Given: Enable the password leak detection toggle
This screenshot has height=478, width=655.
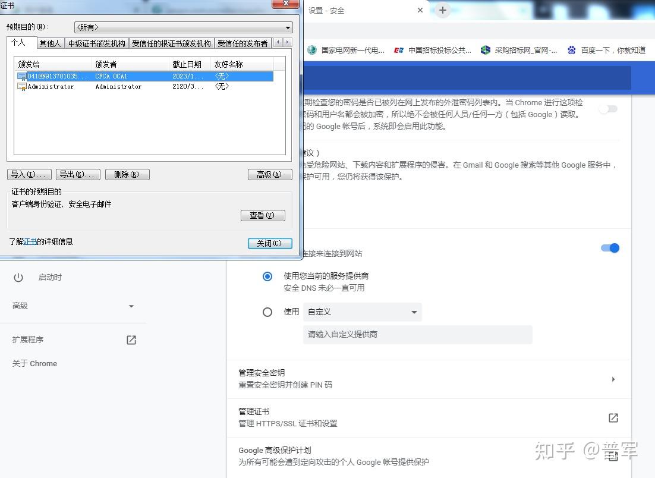Looking at the screenshot, I should click(608, 109).
